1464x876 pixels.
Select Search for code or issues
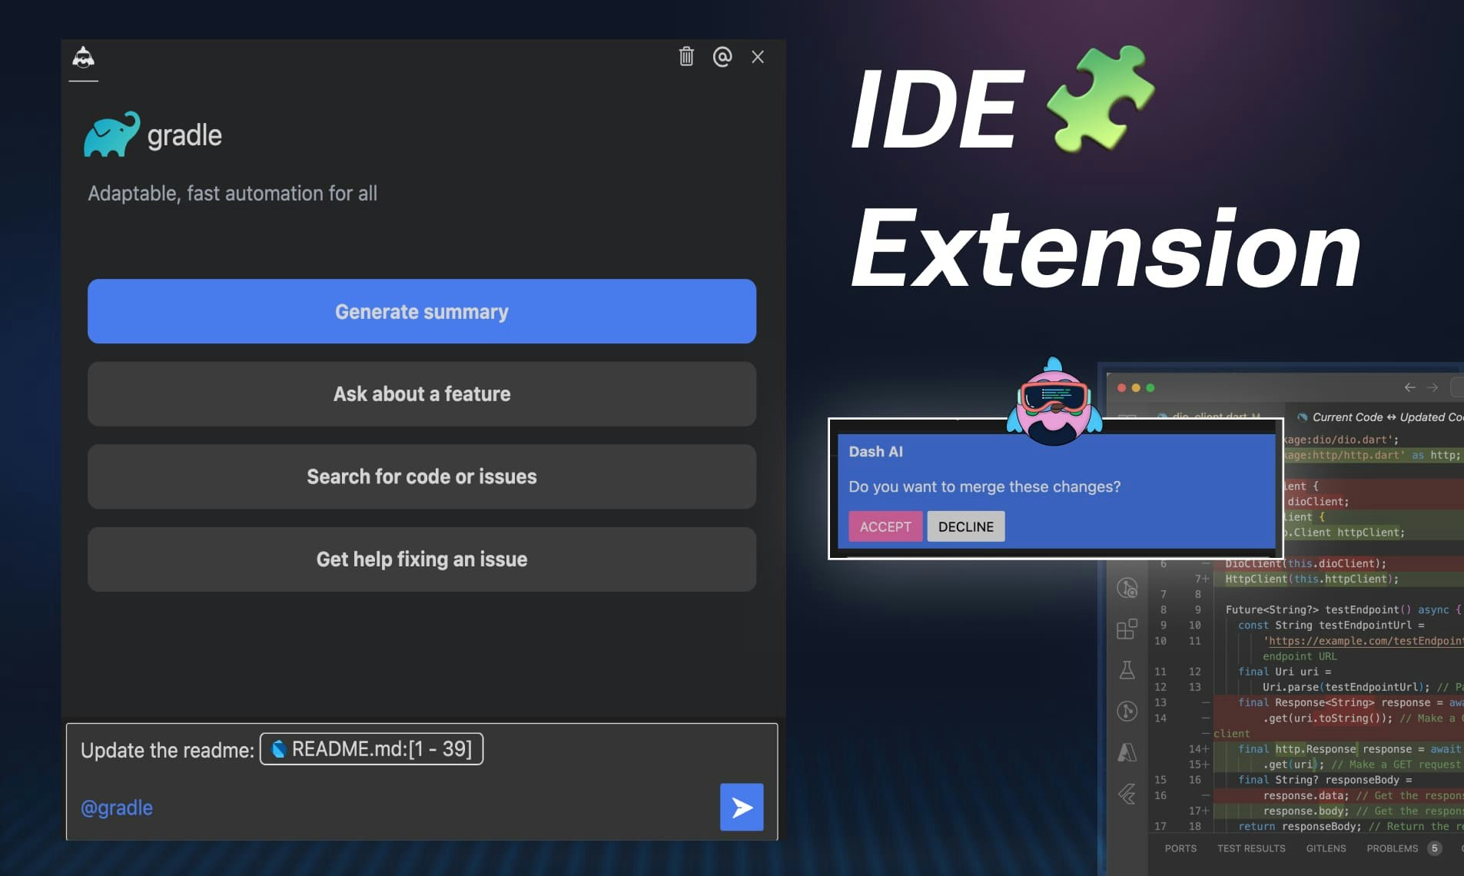click(x=422, y=476)
